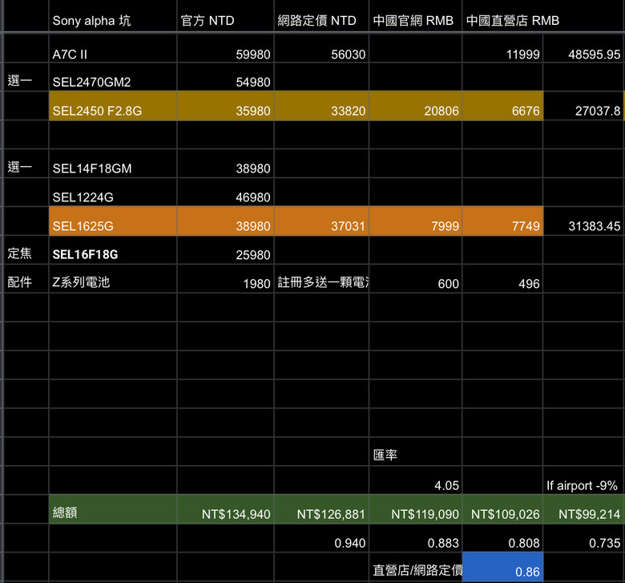625x583 pixels.
Task: Select the '中國官網 RMB' header cell
Action: point(415,16)
